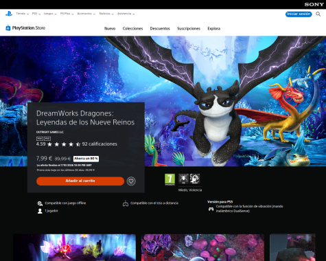
Task: Expand the Accesorios dropdown menu
Action: pyautogui.click(x=86, y=14)
